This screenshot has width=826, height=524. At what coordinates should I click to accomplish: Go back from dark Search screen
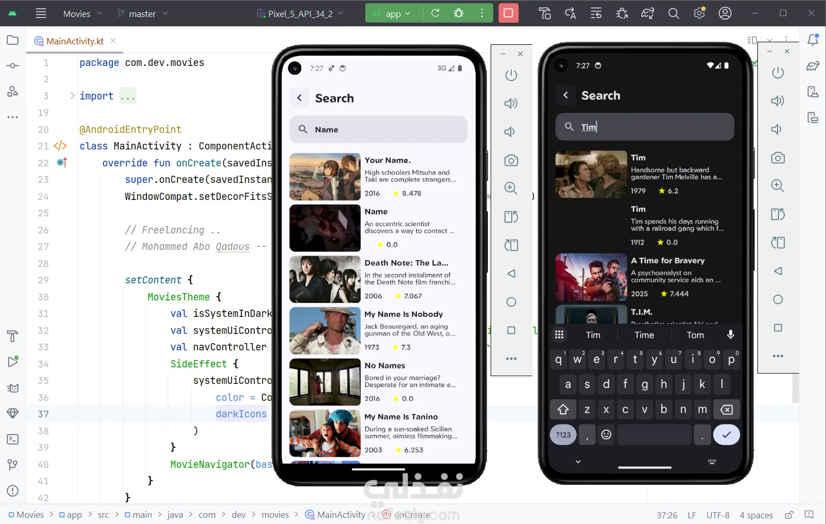pos(565,95)
